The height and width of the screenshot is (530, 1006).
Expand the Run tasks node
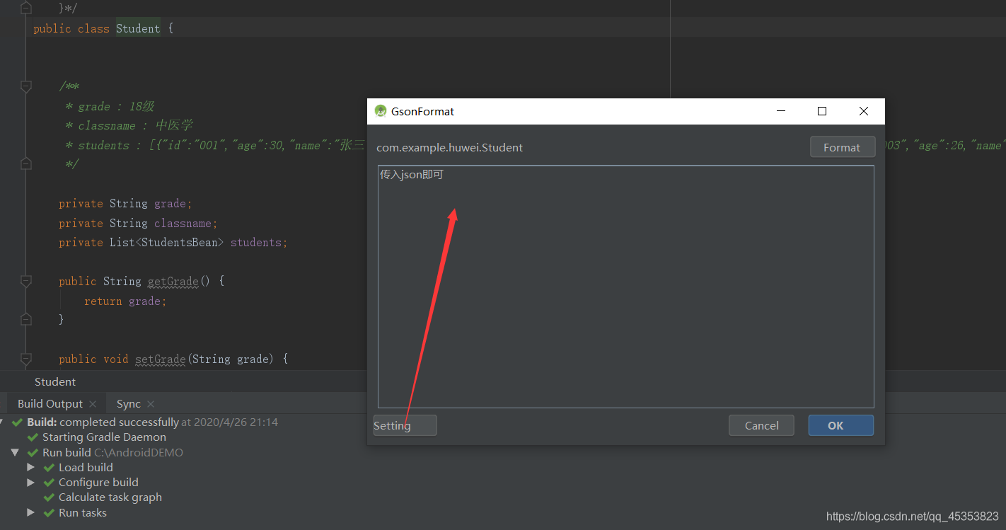30,512
